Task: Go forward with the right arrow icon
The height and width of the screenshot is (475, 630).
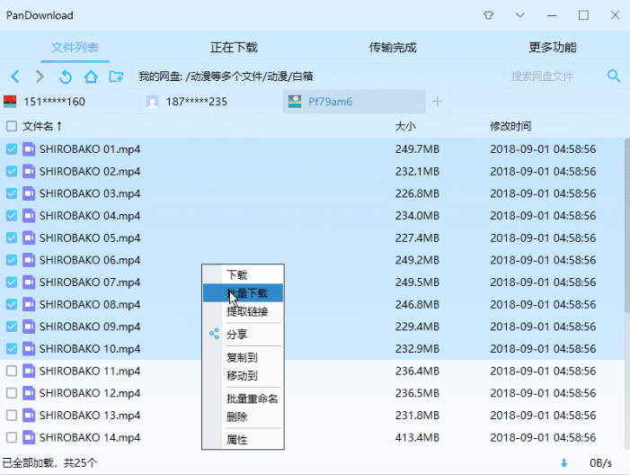Action: tap(40, 76)
